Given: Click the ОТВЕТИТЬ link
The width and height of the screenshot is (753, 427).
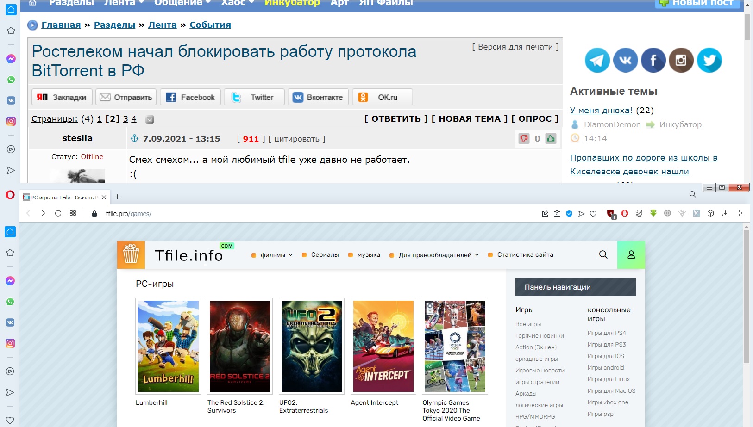Looking at the screenshot, I should pyautogui.click(x=396, y=119).
